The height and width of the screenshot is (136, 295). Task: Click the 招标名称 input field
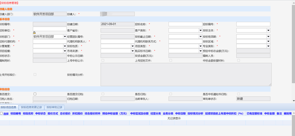tap(185, 24)
